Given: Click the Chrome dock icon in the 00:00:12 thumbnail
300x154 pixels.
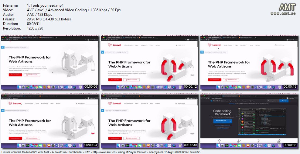Looking at the screenshot, I should 136,87.
